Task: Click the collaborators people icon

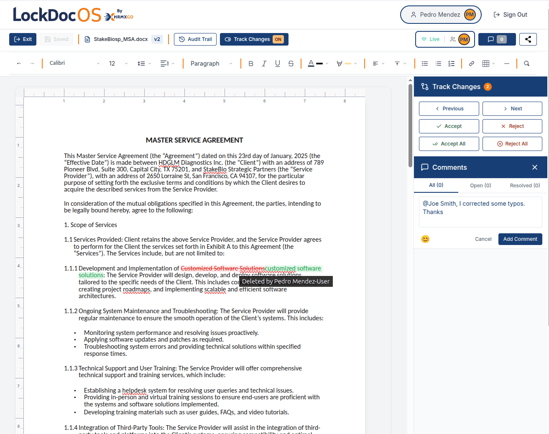Action: coord(453,39)
